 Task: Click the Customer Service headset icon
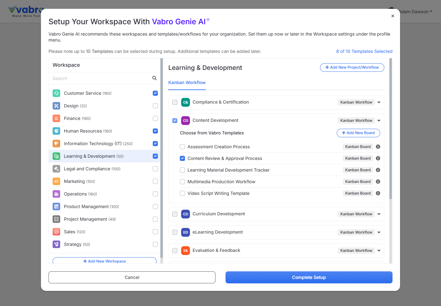(56, 93)
